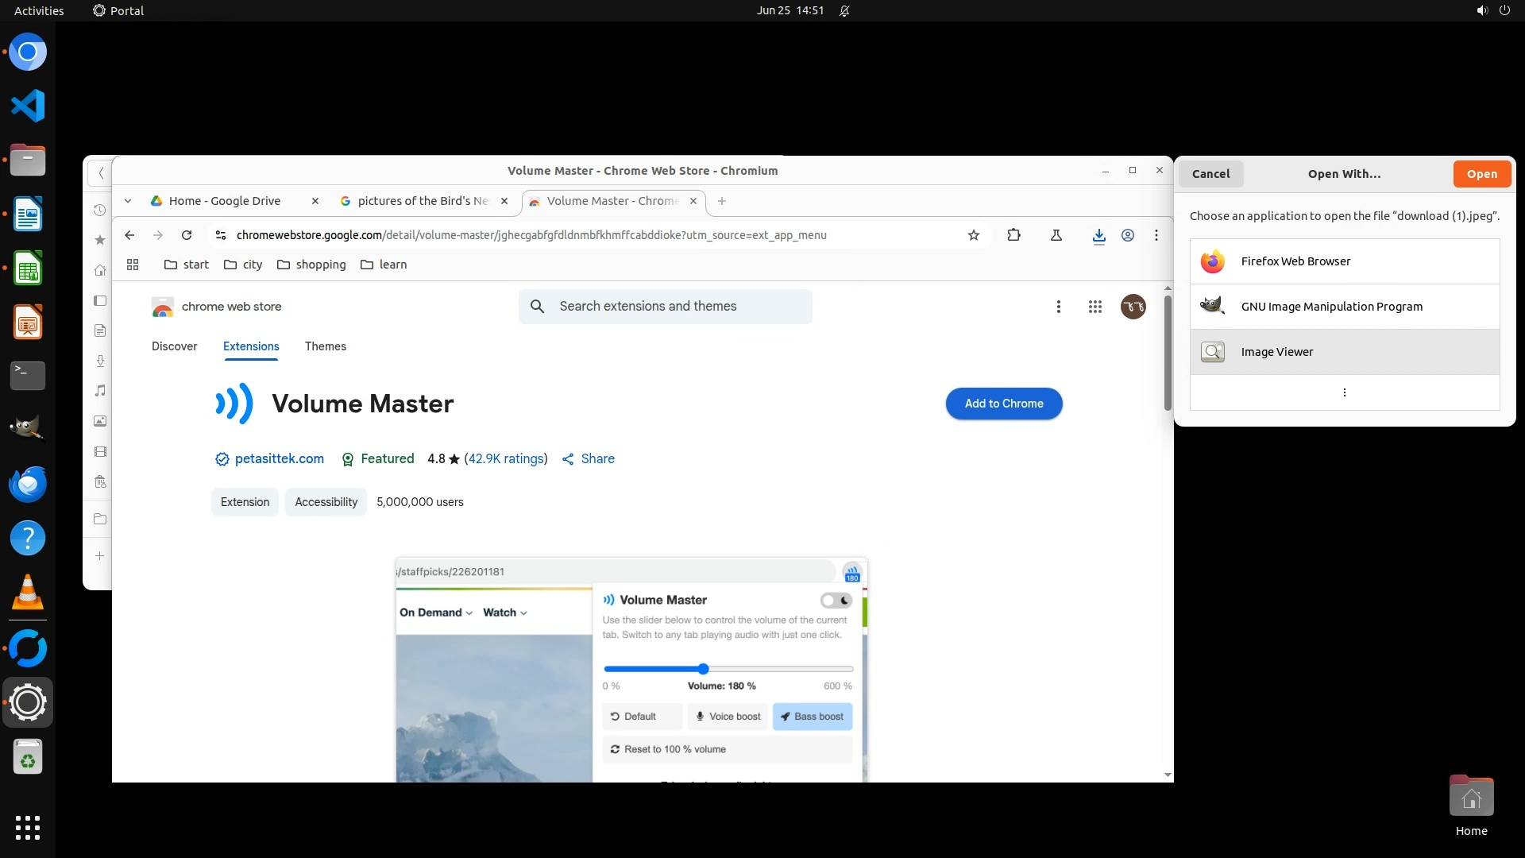Switch to the Home - Google Drive tab

225,201
